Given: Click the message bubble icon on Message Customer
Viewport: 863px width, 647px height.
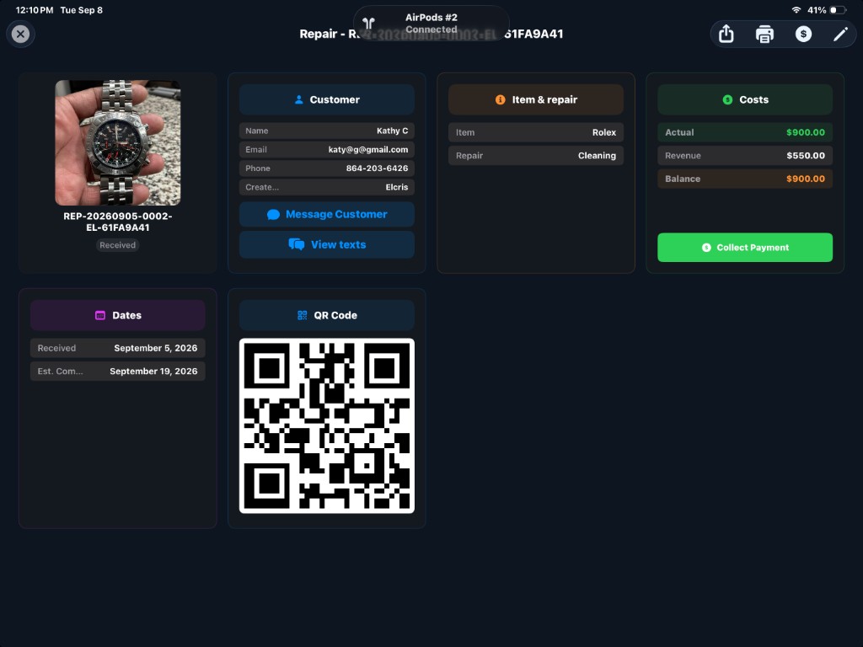Looking at the screenshot, I should tap(274, 215).
